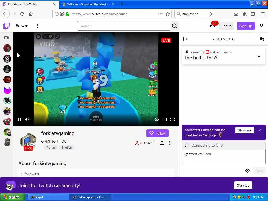Unmute the stream with the volume icon
268x201 pixels.
tap(27, 119)
